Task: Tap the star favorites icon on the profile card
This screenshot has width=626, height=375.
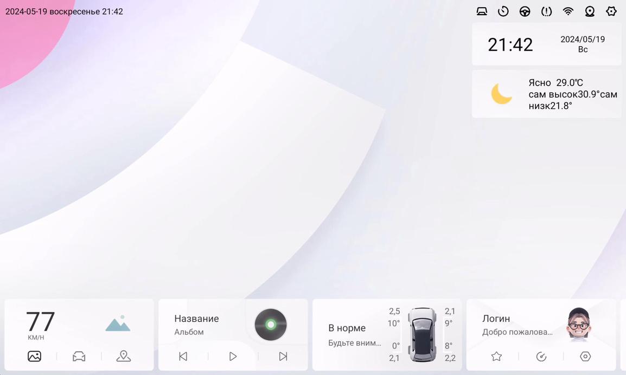Action: (496, 356)
